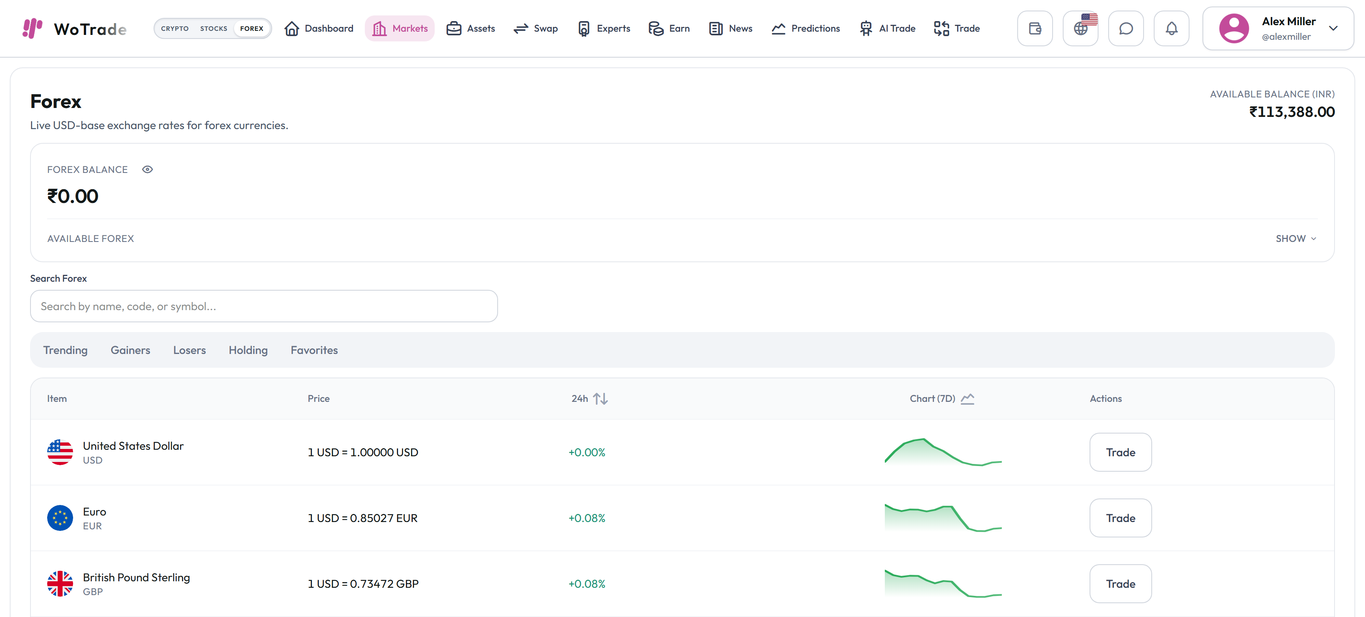Click the United States Dollar flag icon
Screen dimensions: 1365x617
[x=60, y=452]
